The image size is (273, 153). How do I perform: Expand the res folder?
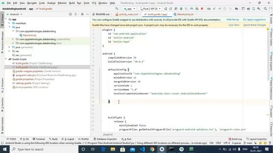9,51
